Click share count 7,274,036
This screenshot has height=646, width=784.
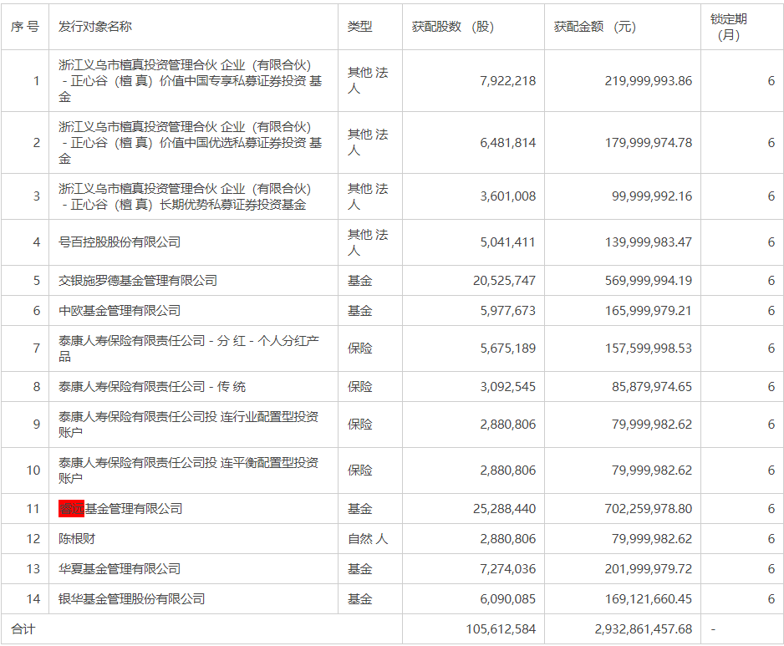(x=508, y=569)
